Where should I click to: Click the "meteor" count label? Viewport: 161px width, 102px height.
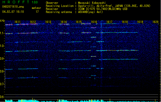36,8
